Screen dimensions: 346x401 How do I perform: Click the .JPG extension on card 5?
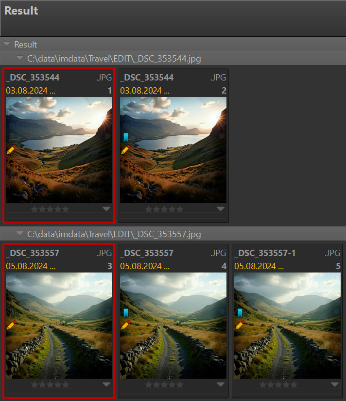point(332,253)
